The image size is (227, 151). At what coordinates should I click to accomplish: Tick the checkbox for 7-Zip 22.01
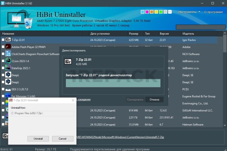(3, 40)
